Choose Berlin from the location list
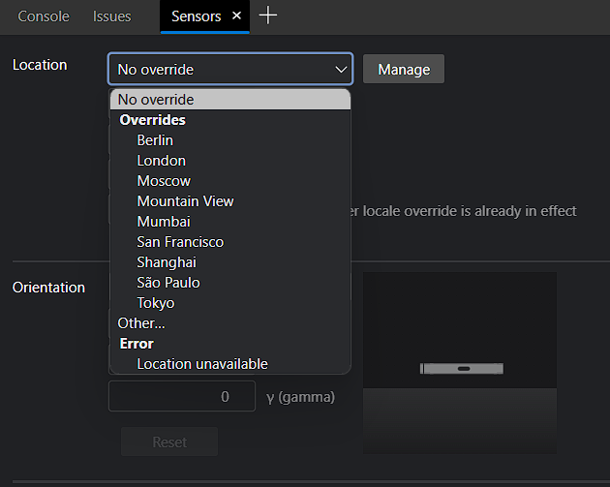The width and height of the screenshot is (610, 487). tap(155, 140)
